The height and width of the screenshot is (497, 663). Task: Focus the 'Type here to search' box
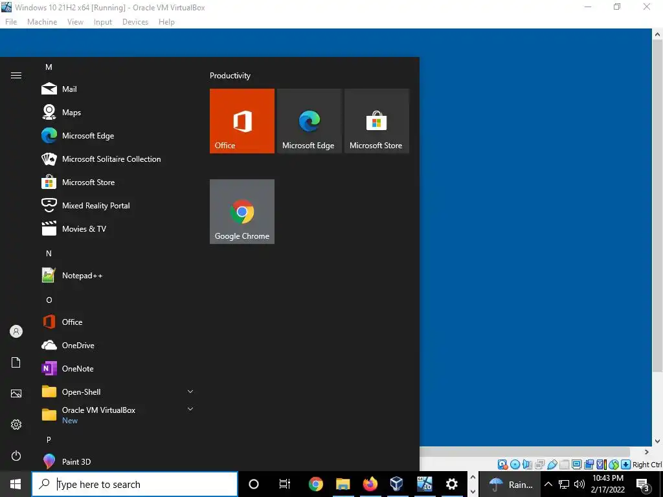135,484
